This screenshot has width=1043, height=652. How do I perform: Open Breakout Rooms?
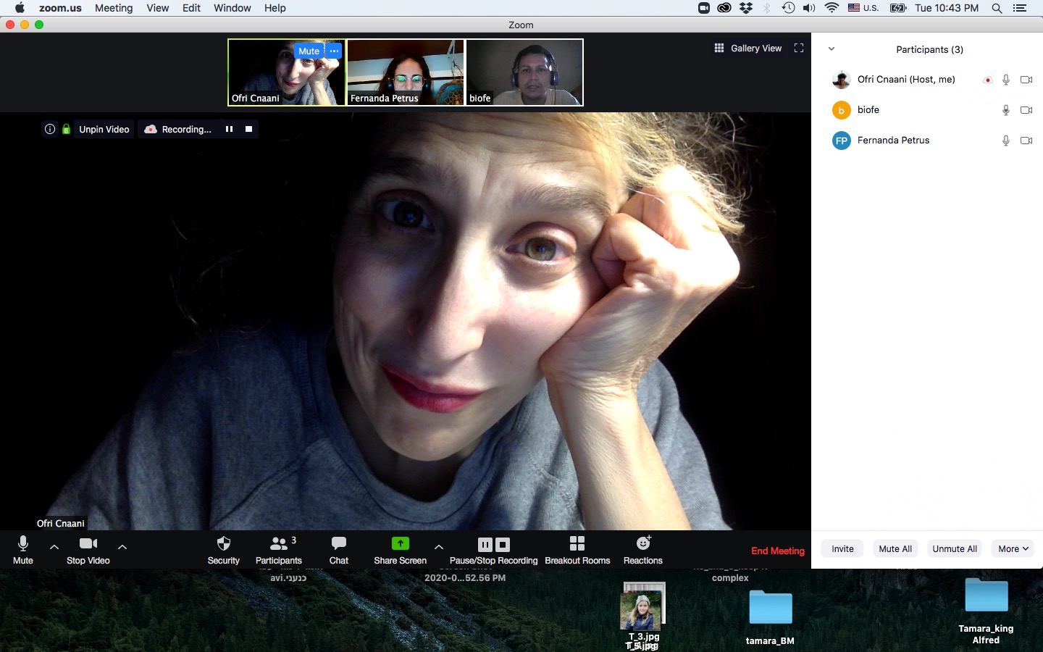pos(577,550)
